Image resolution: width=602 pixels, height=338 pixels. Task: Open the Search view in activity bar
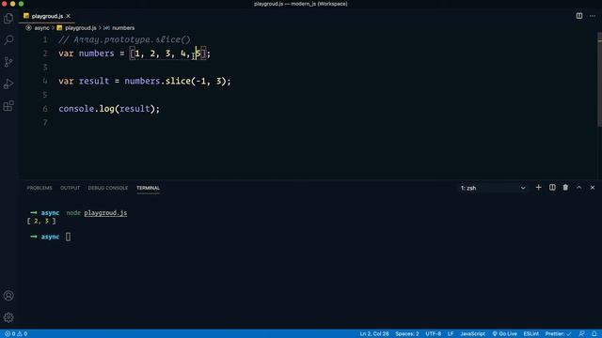click(8, 39)
